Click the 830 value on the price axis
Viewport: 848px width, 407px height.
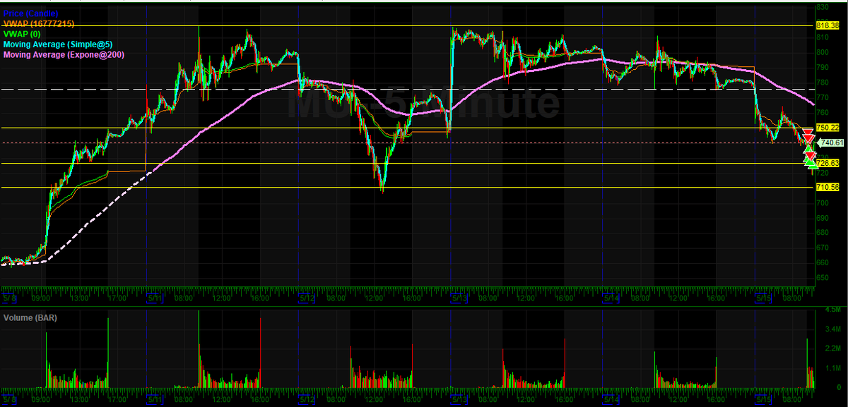click(822, 7)
